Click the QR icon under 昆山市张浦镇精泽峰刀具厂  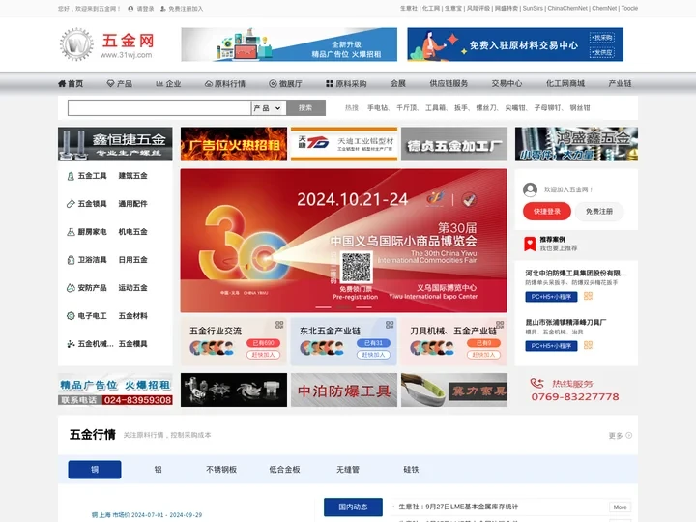[588, 345]
